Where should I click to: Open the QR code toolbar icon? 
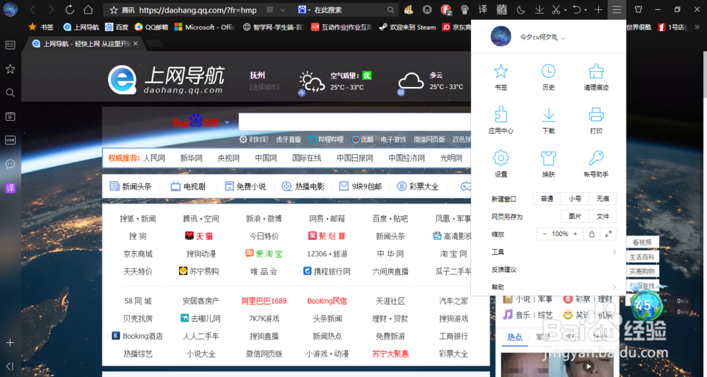501,9
